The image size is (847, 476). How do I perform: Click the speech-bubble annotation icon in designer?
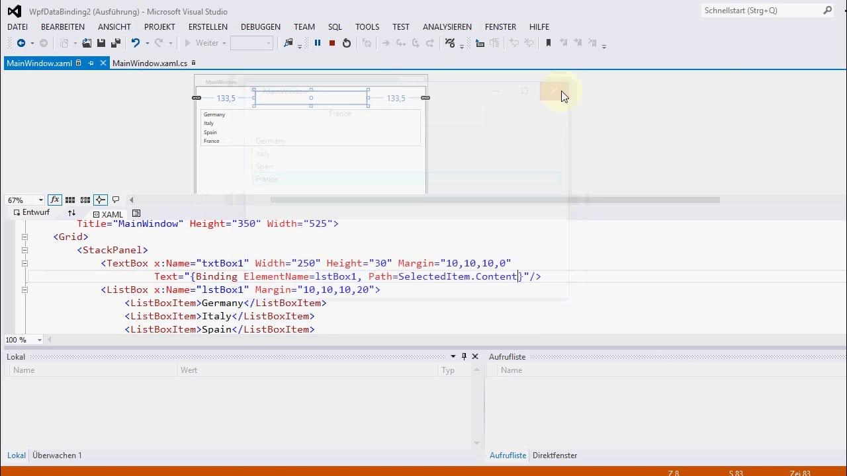point(116,200)
